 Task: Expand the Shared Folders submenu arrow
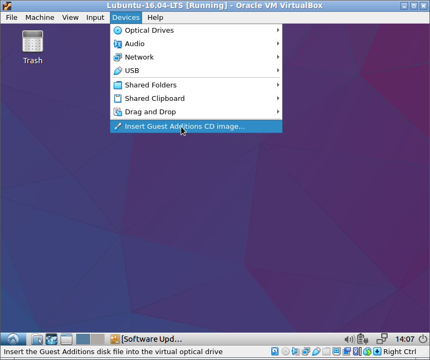pos(278,85)
